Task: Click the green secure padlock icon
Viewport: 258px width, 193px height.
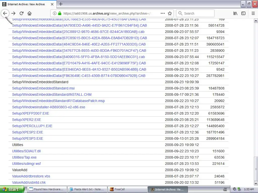Action: [x=60, y=13]
